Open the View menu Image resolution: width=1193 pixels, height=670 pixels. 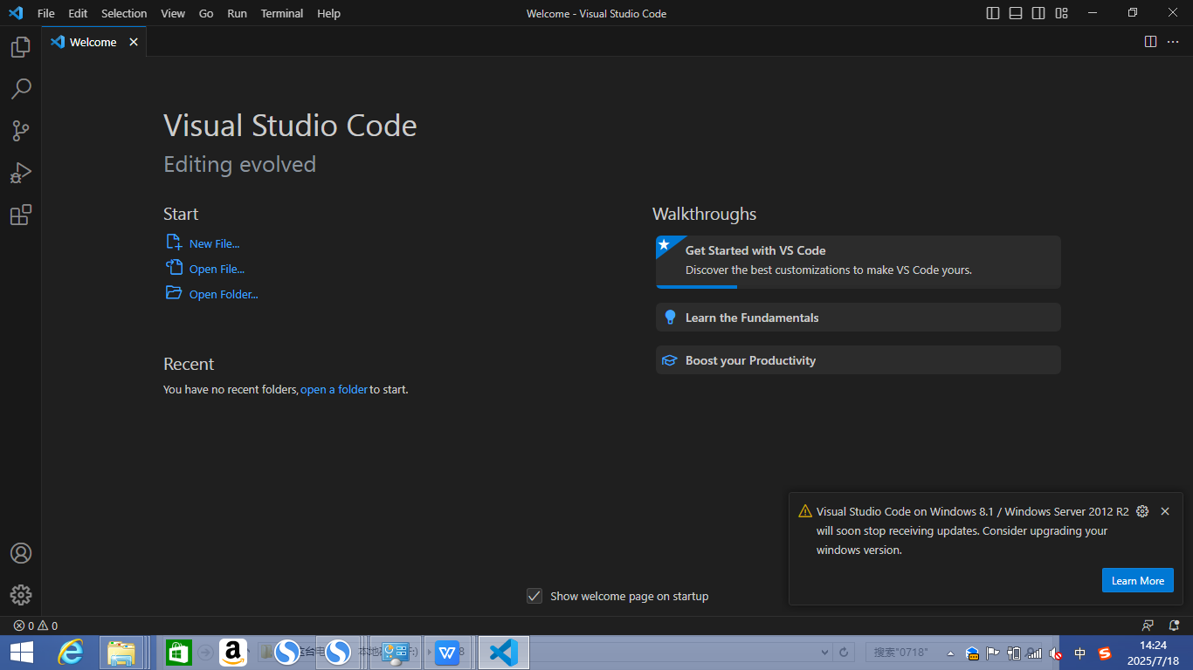coord(173,13)
